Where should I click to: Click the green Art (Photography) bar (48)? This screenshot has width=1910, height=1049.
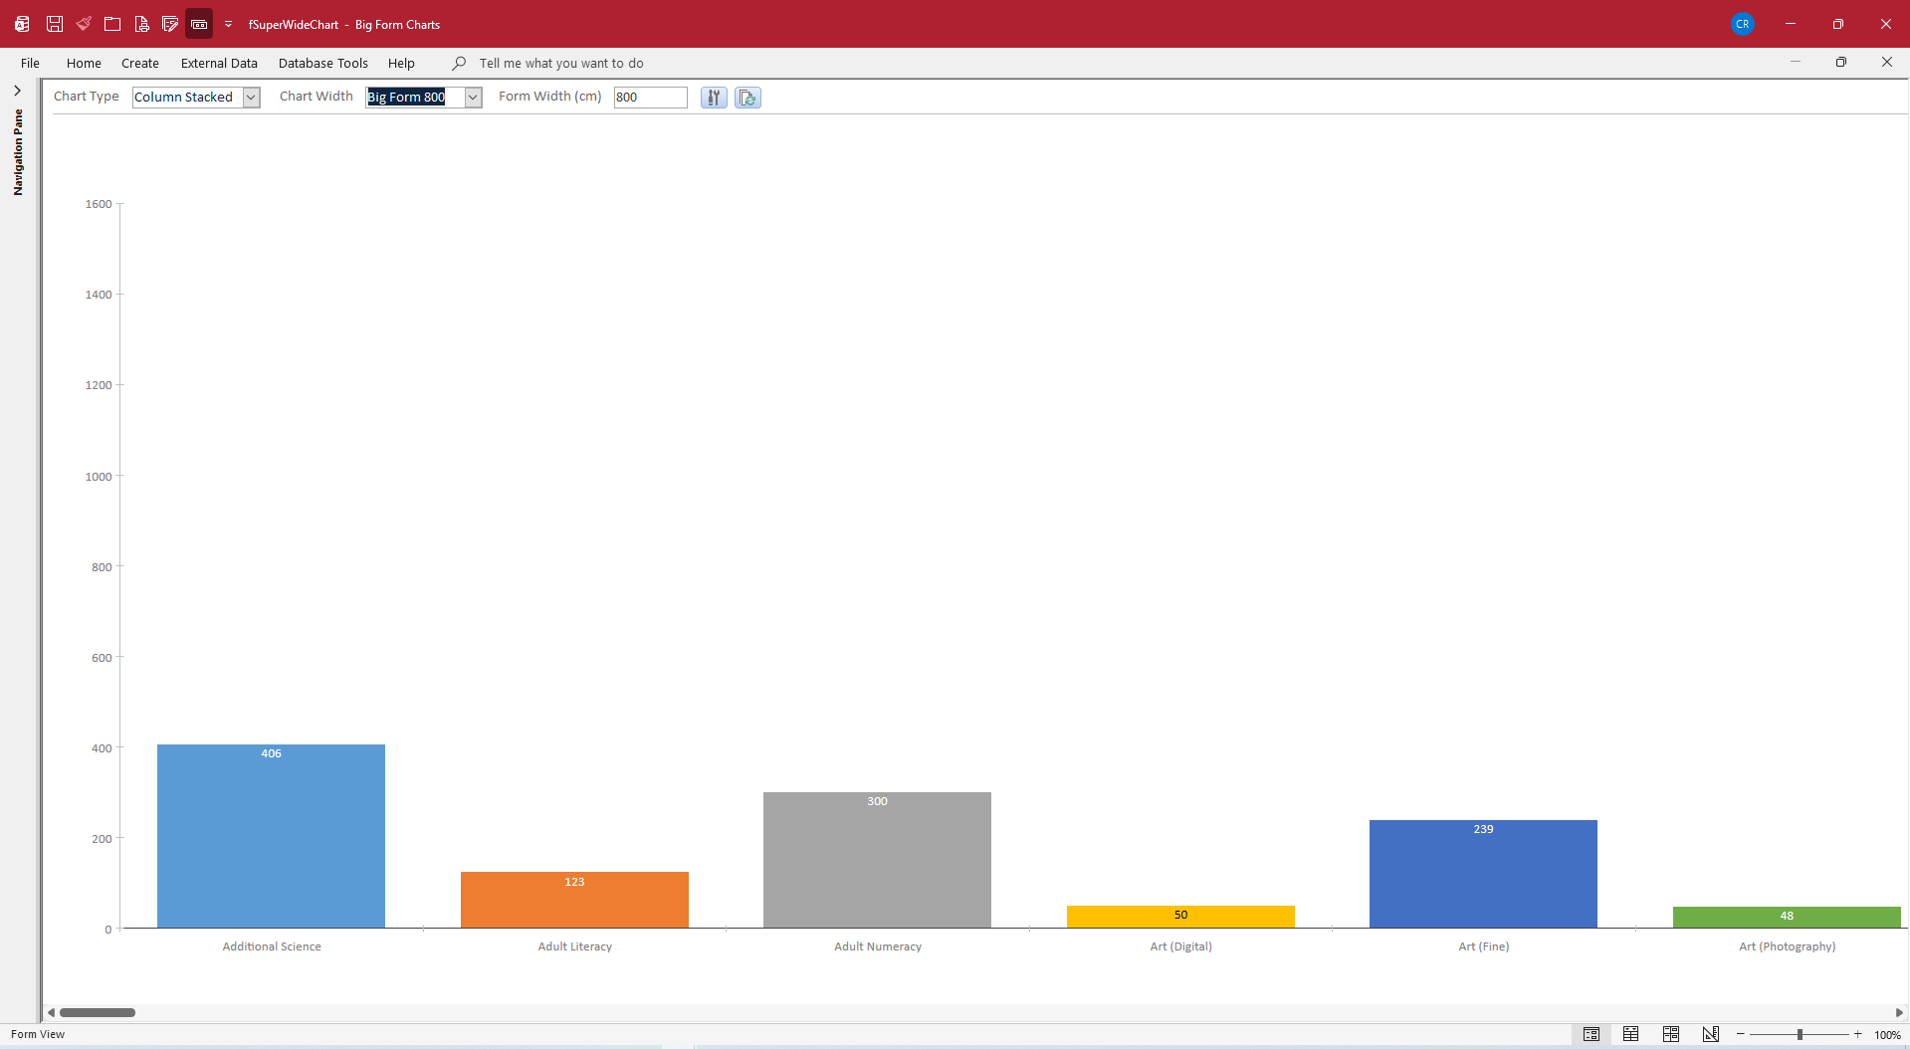click(1787, 917)
